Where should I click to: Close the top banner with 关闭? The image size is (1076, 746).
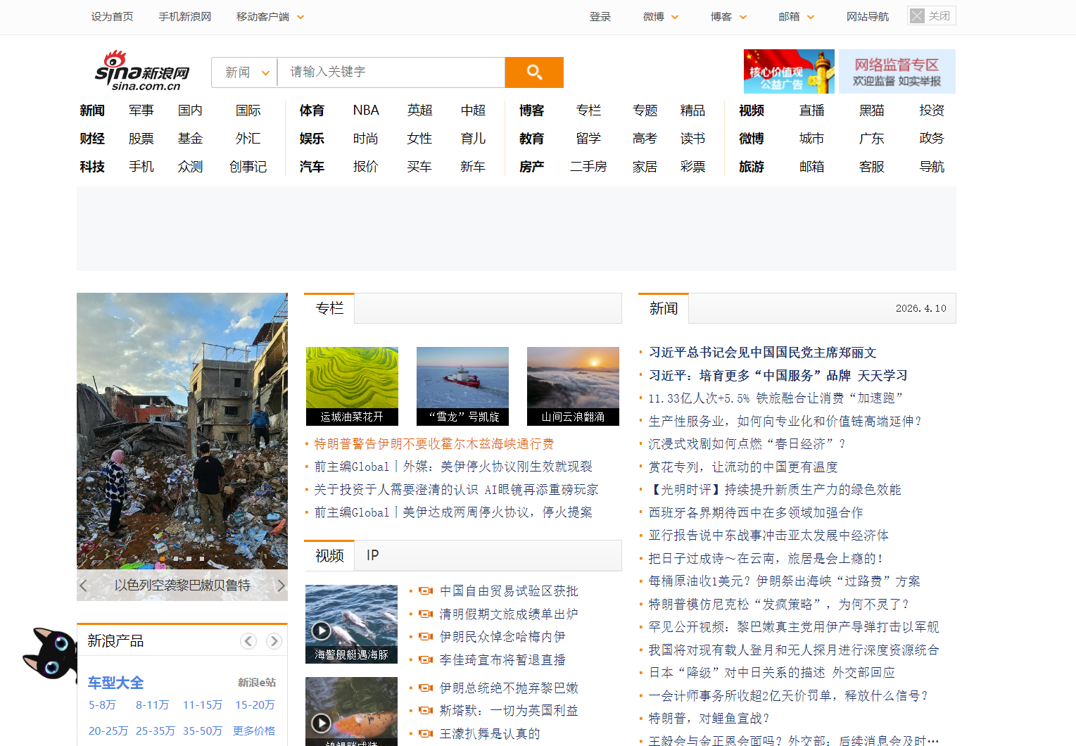pos(930,15)
